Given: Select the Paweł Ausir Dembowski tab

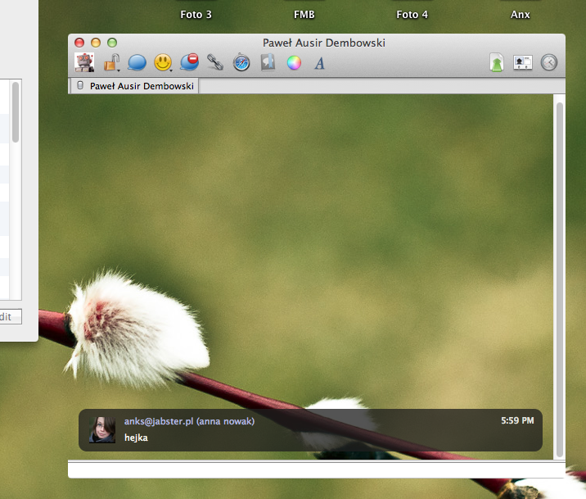Looking at the screenshot, I should 135,85.
